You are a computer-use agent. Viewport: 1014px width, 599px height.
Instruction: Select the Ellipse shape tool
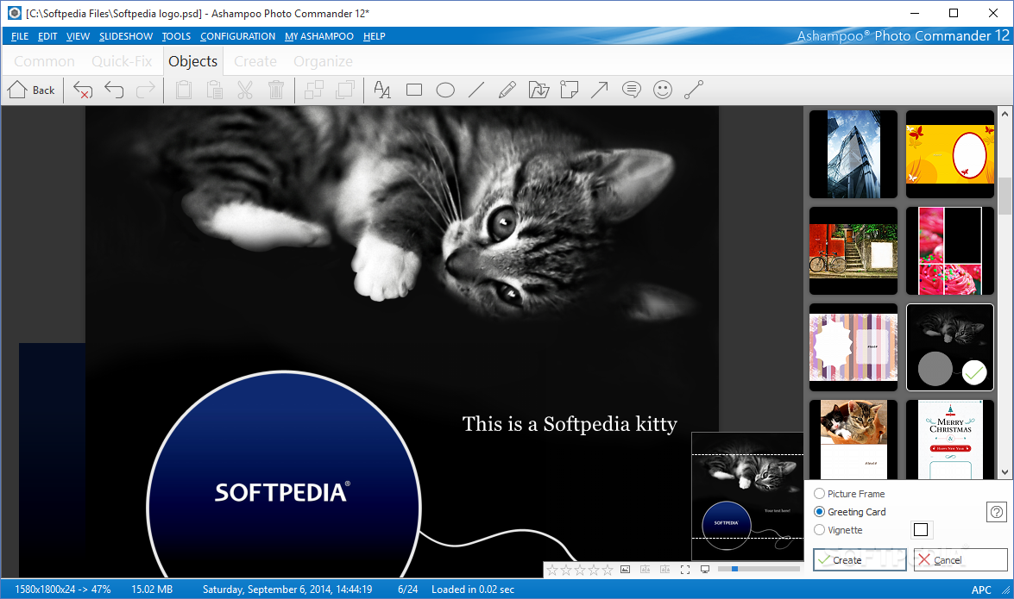[445, 90]
